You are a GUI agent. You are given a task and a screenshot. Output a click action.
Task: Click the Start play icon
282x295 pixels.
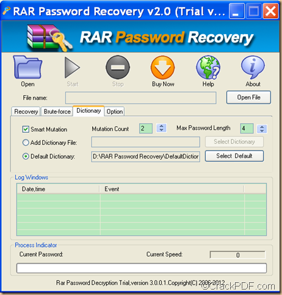click(72, 68)
